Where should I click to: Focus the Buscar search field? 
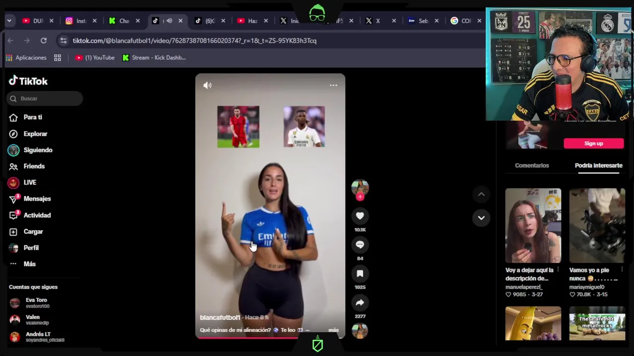click(x=45, y=98)
